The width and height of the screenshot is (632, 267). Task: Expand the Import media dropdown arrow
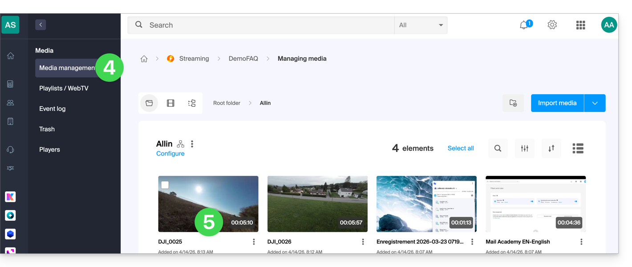(595, 103)
